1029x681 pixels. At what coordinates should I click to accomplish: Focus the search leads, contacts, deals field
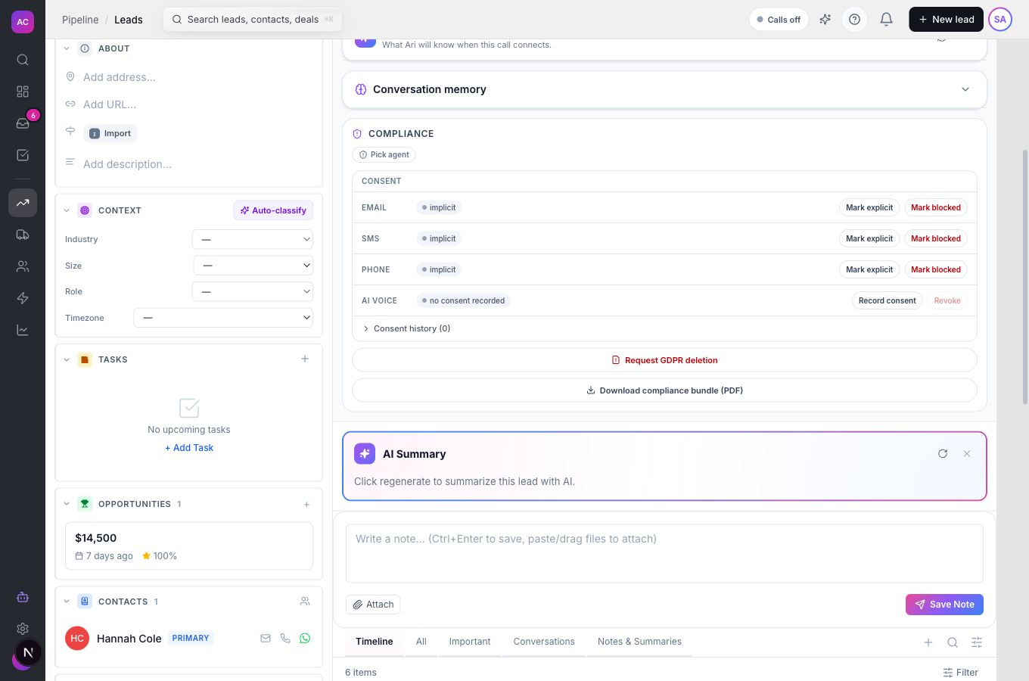[253, 20]
